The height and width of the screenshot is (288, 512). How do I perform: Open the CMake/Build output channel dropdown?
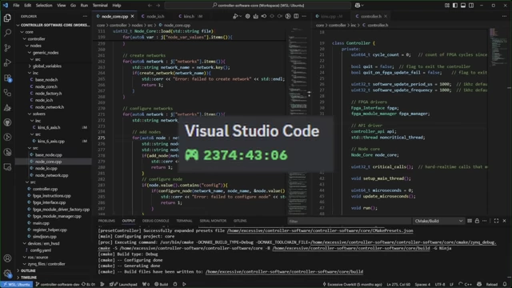(438, 221)
